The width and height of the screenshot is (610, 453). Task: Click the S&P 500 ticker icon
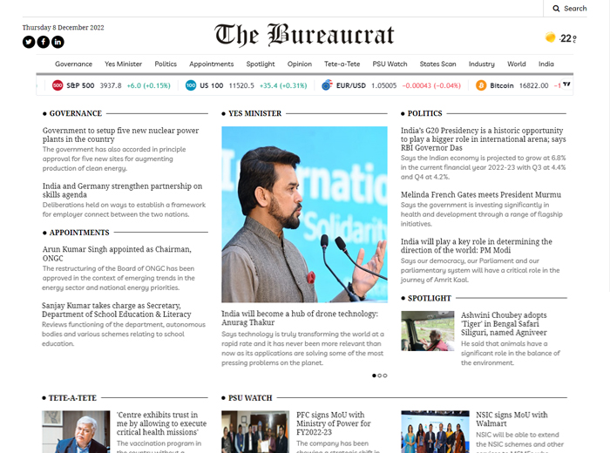point(58,85)
